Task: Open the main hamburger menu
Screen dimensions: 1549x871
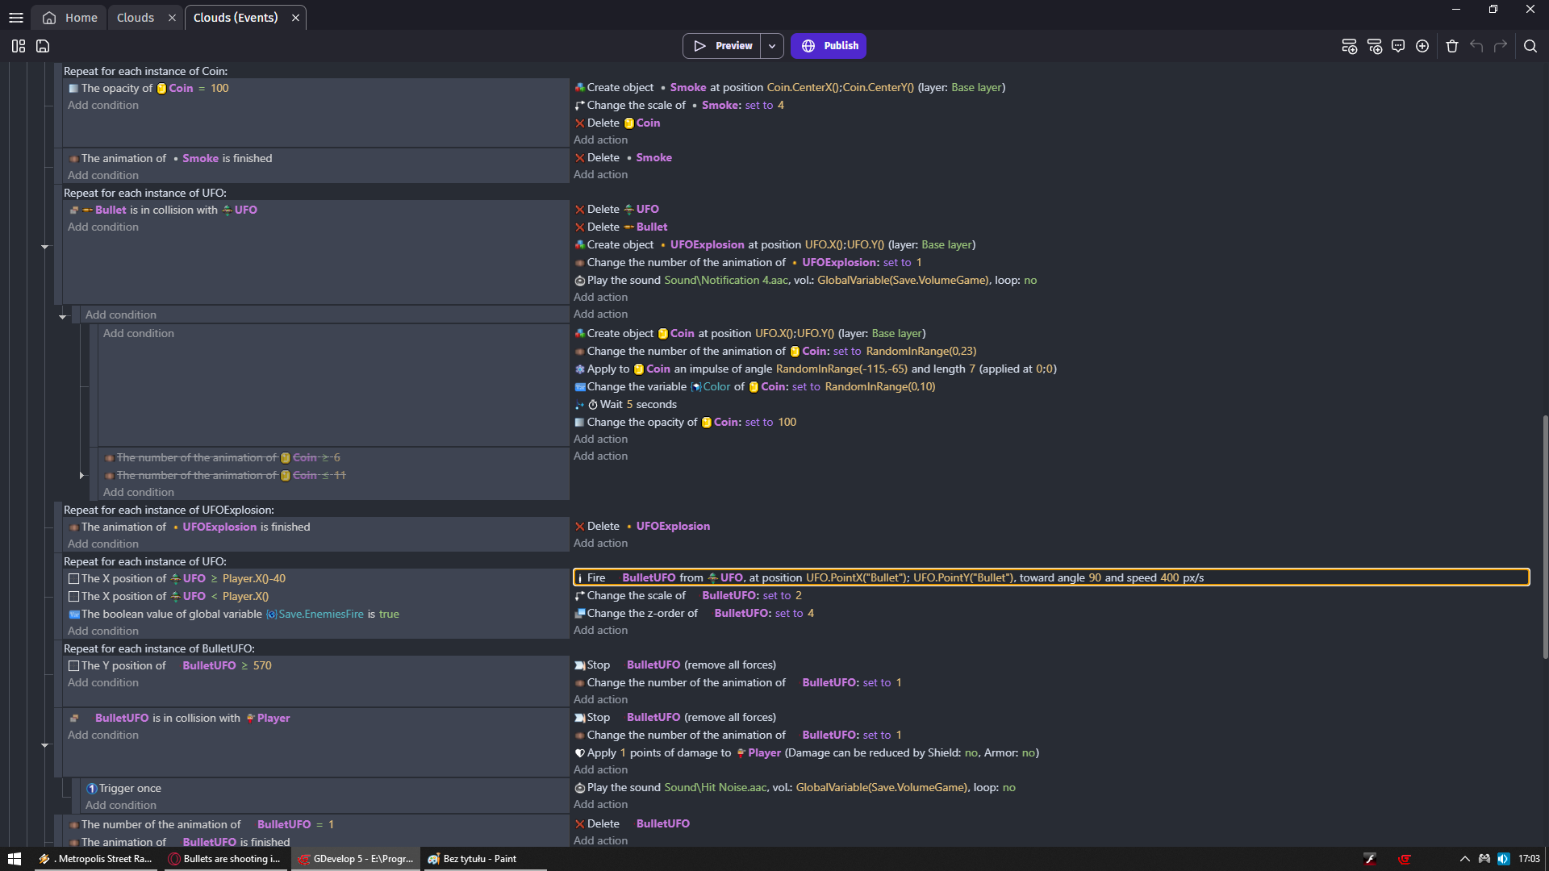Action: tap(15, 18)
